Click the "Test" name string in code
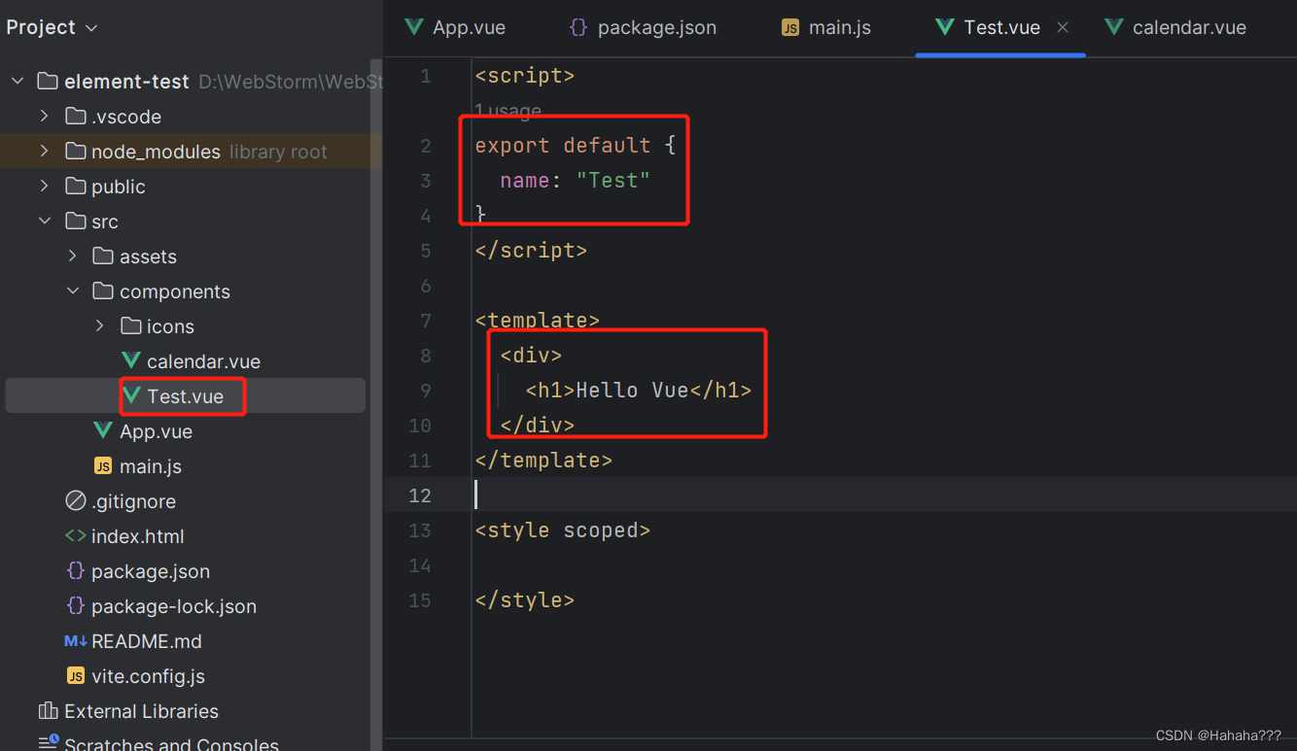The image size is (1297, 751). (613, 181)
